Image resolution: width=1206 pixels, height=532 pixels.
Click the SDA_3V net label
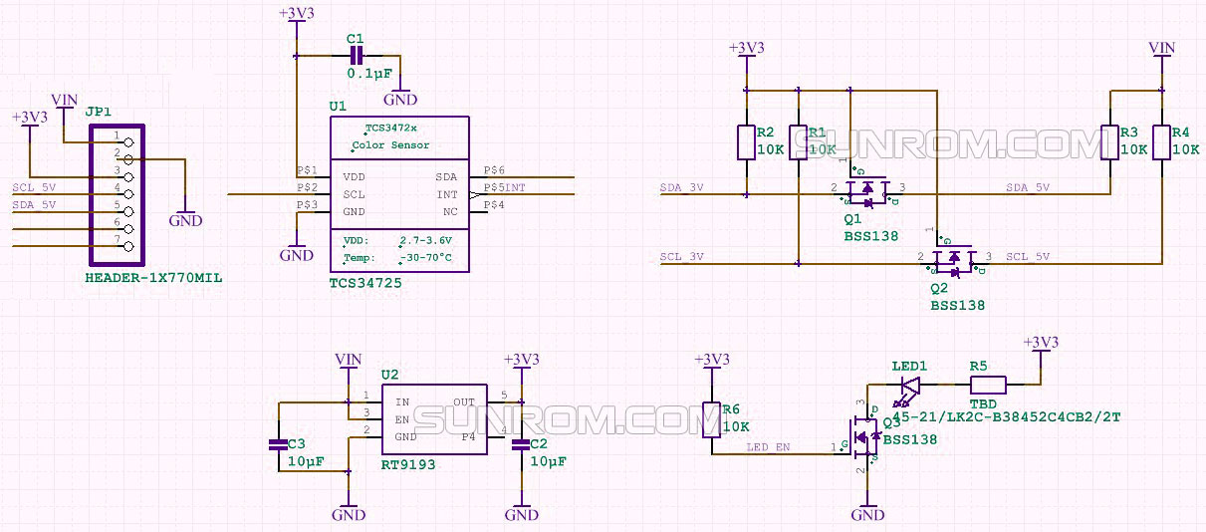[x=682, y=187]
